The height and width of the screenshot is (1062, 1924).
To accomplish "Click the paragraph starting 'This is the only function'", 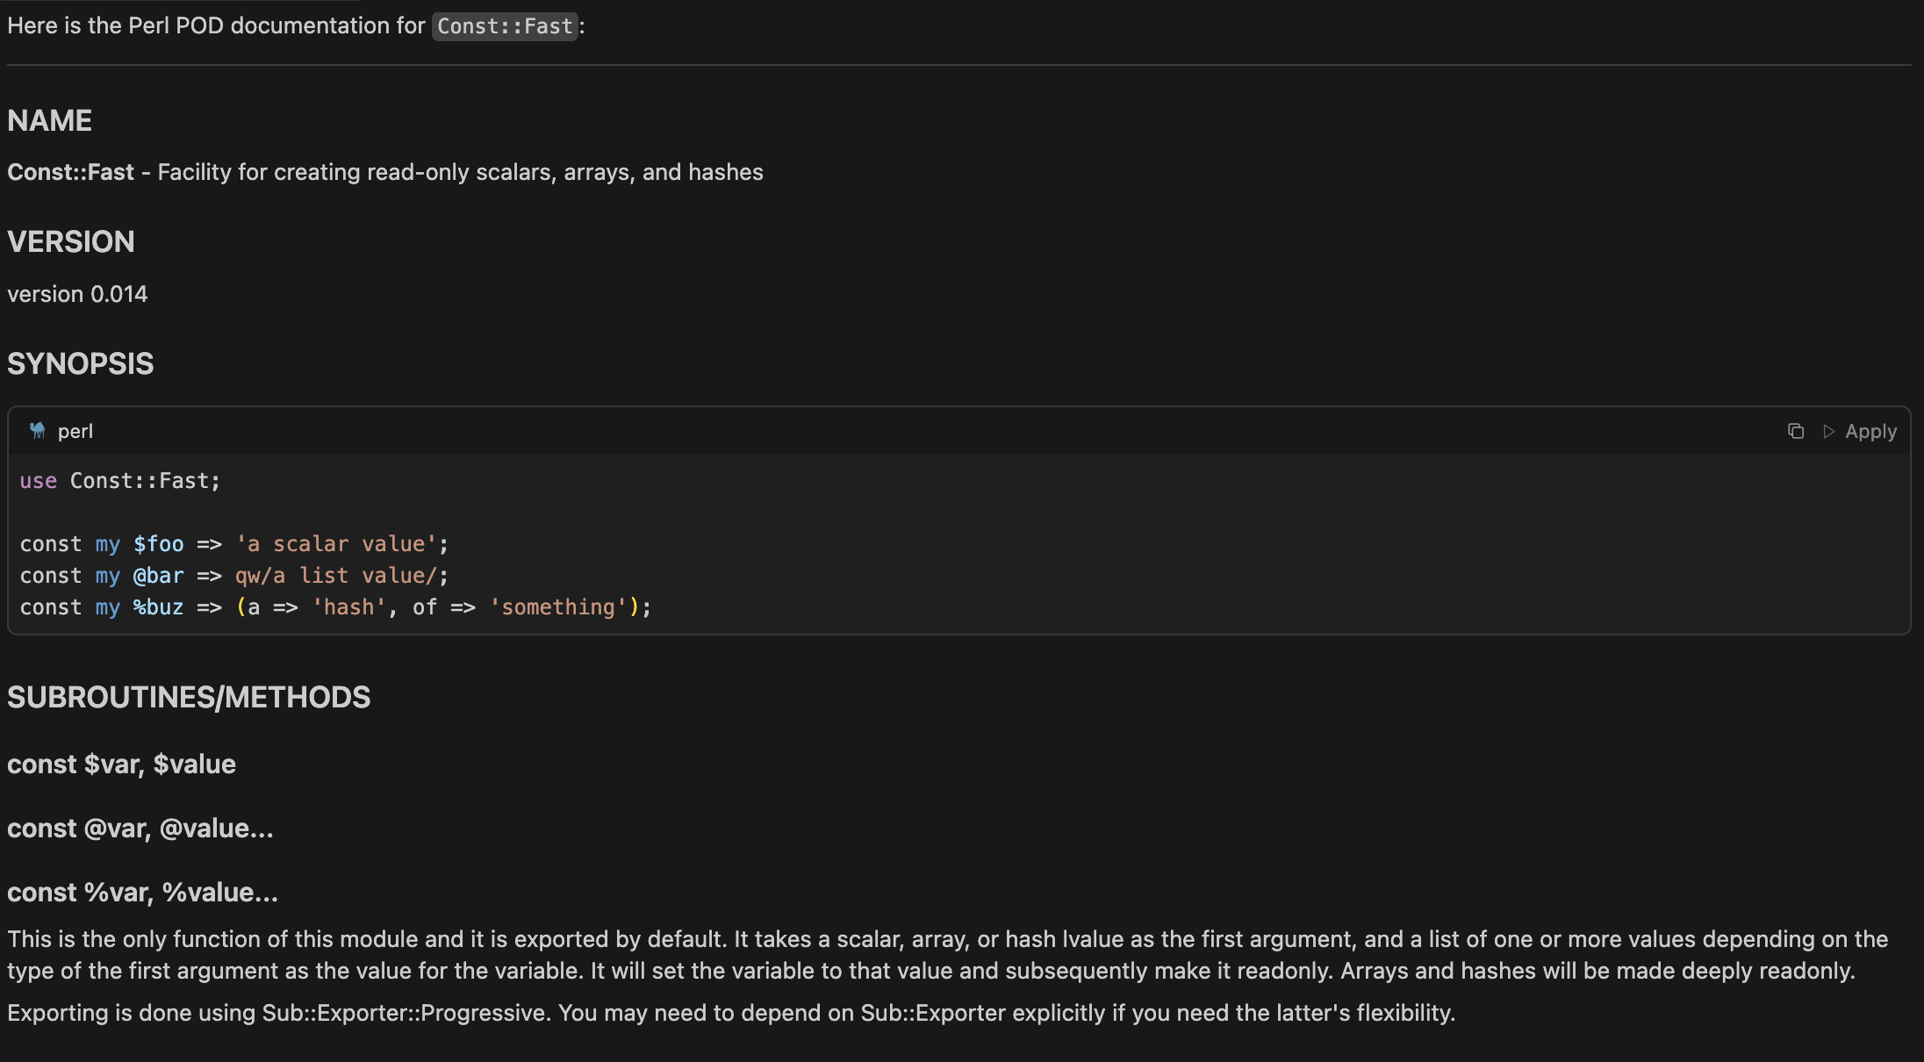I will [948, 955].
